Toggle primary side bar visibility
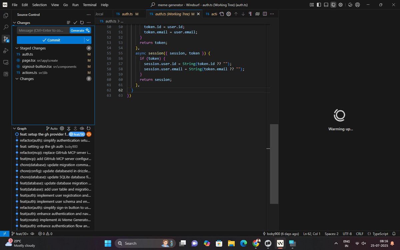Viewport: 400px width, 250px height. [319, 5]
